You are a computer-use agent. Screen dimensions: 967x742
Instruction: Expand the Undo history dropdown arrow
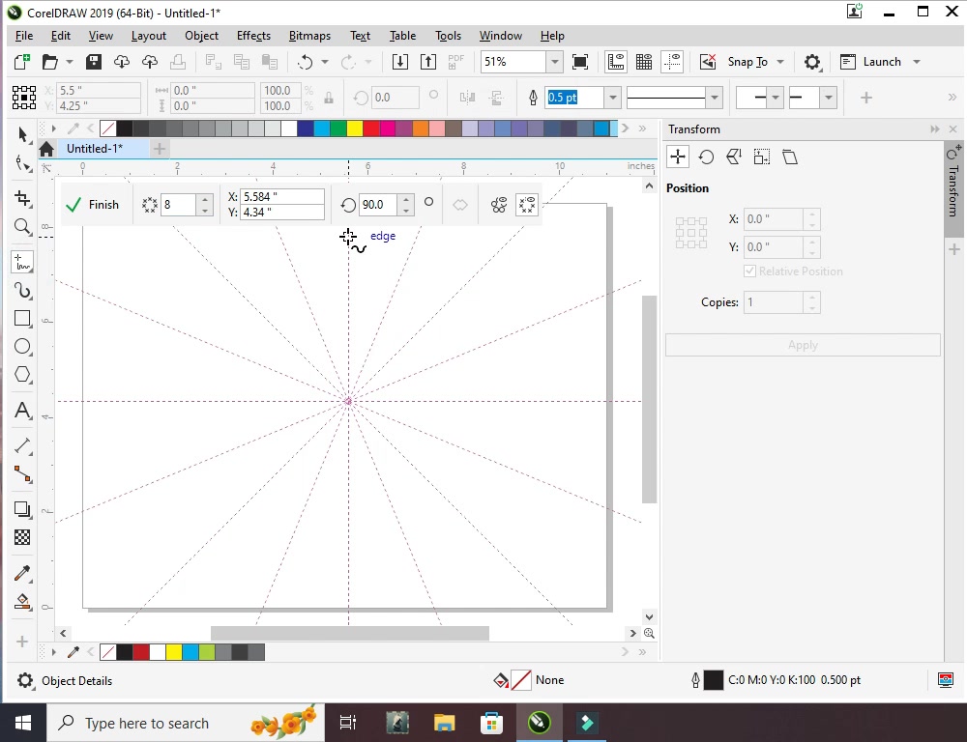click(324, 62)
